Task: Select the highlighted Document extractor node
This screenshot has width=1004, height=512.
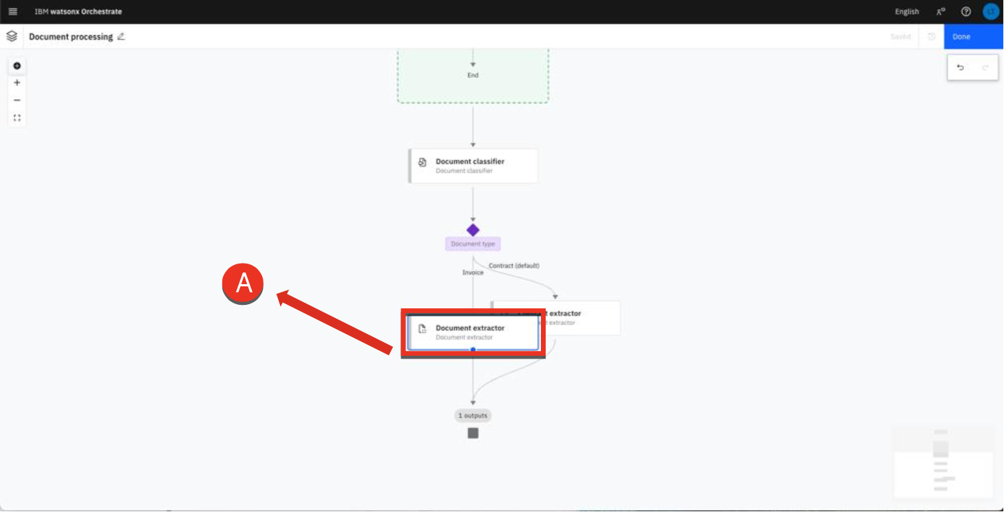Action: 472,332
